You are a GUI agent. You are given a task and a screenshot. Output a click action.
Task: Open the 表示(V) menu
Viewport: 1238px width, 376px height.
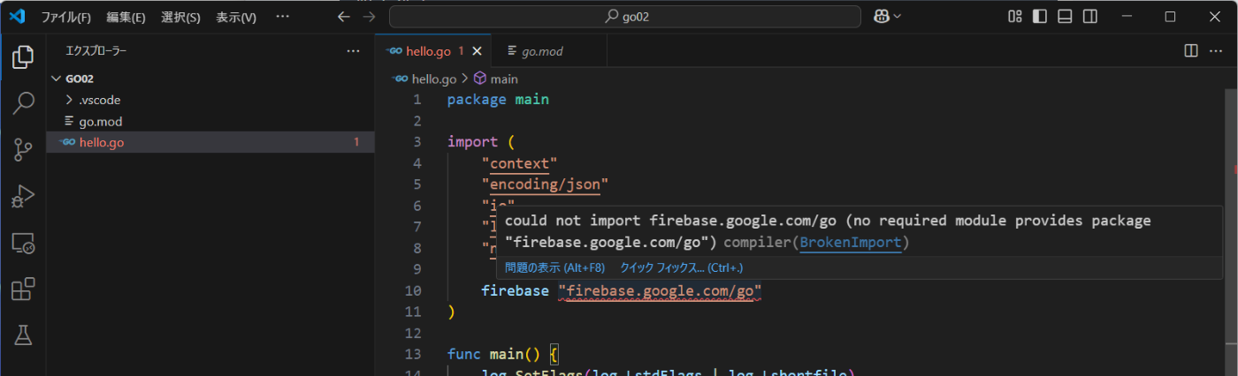click(x=236, y=17)
